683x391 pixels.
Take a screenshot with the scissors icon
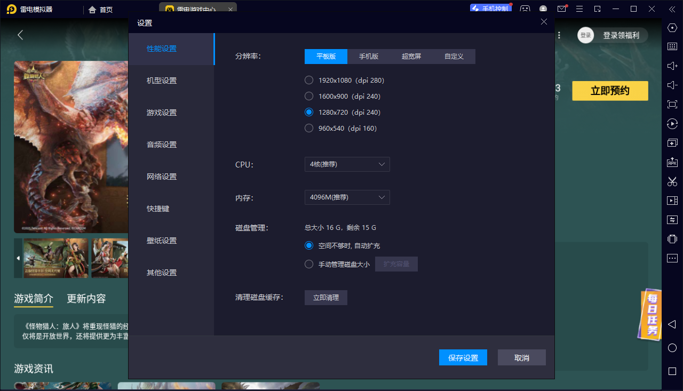coord(672,181)
